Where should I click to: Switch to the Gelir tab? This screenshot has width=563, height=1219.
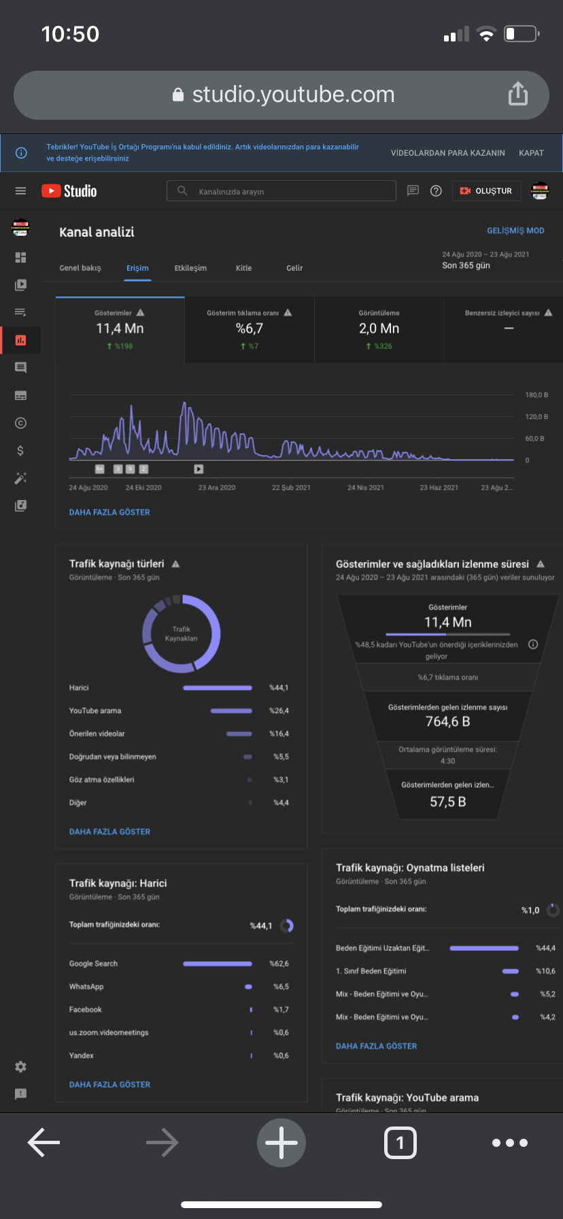point(294,268)
